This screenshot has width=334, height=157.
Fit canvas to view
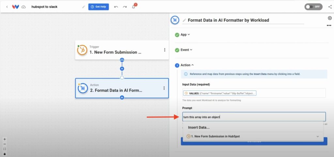coord(5,149)
